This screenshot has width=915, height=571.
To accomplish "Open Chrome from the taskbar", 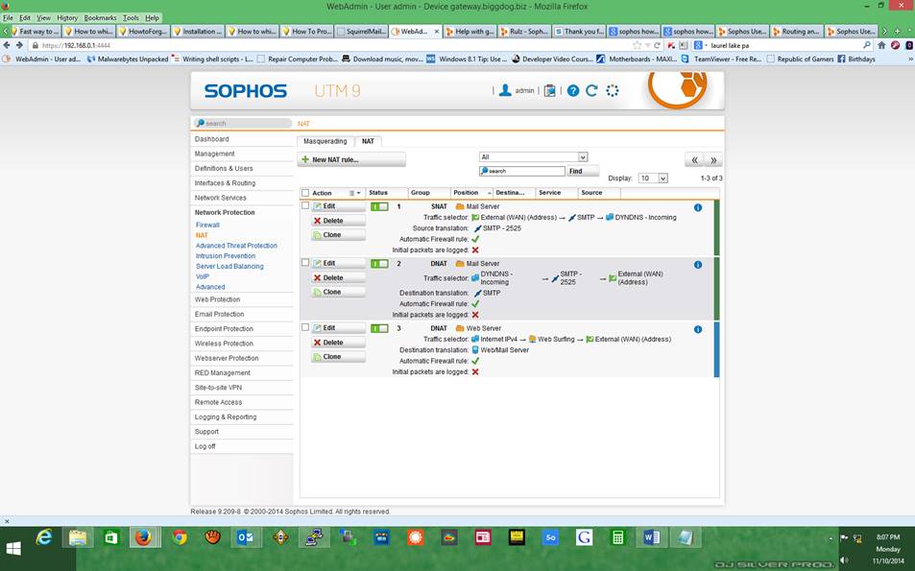I will [x=180, y=536].
